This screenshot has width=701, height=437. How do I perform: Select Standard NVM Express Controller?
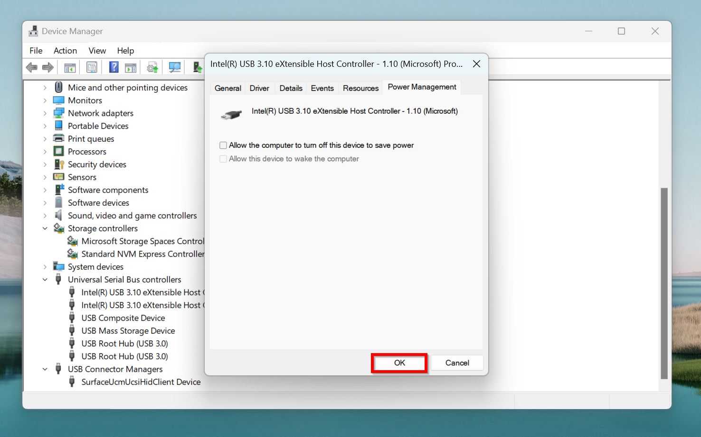(x=142, y=254)
